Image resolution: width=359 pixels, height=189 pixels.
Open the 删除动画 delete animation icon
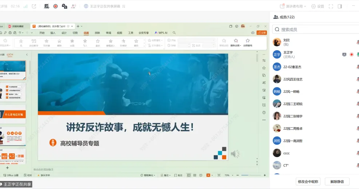click(236, 41)
